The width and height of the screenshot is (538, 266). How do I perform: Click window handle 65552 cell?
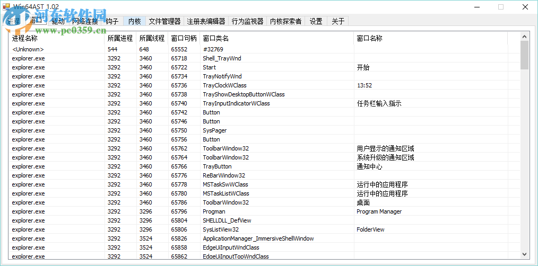(179, 49)
